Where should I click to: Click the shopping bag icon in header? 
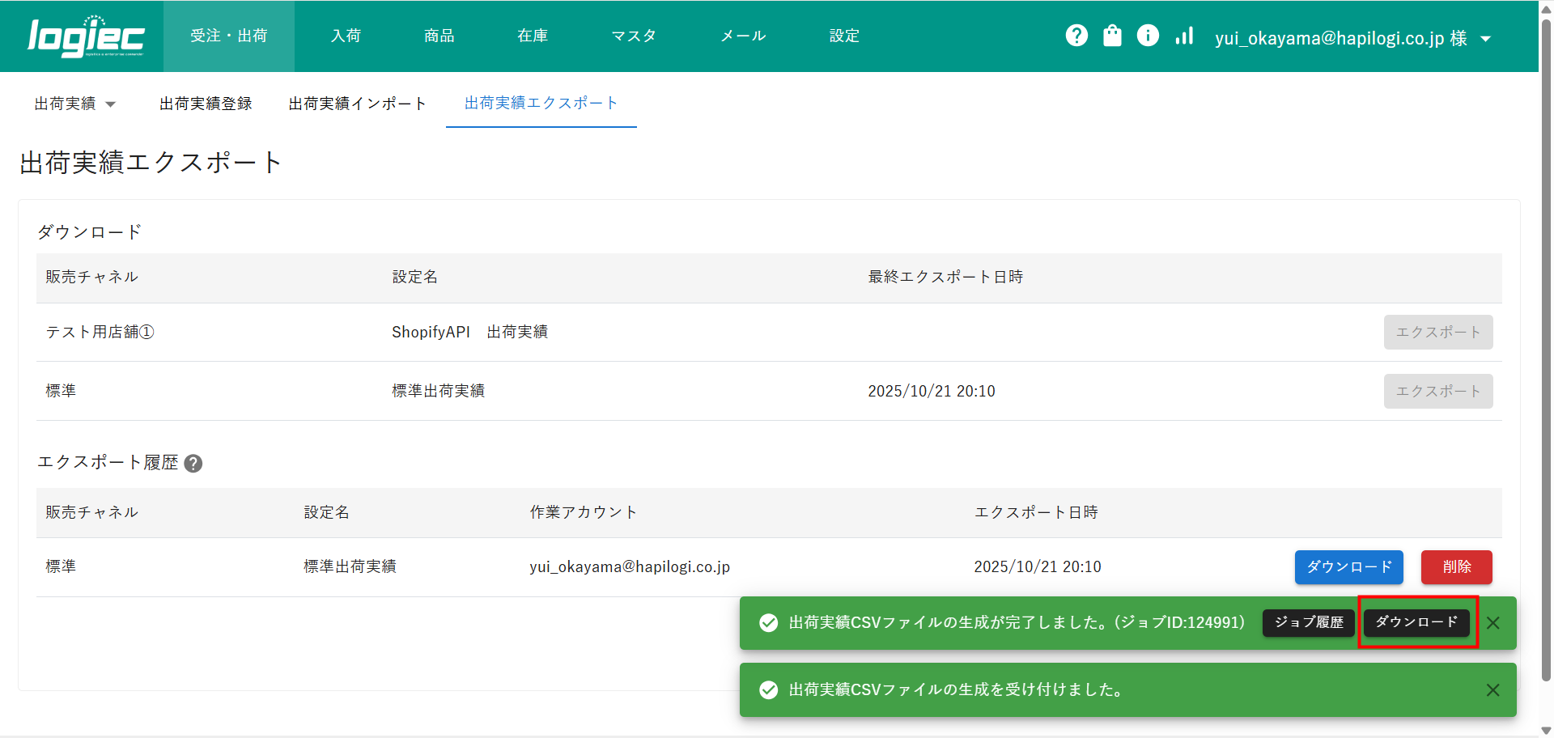(1112, 36)
